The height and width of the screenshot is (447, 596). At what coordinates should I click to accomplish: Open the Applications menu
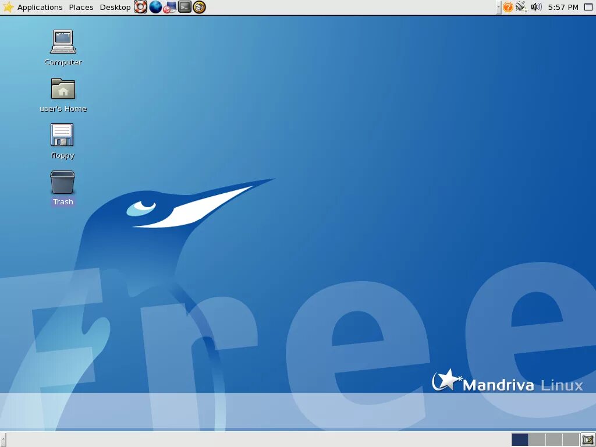40,7
